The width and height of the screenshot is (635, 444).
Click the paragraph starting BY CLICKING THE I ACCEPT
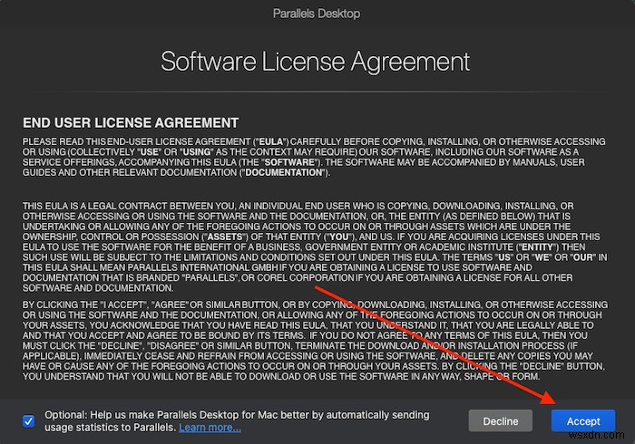[315, 341]
